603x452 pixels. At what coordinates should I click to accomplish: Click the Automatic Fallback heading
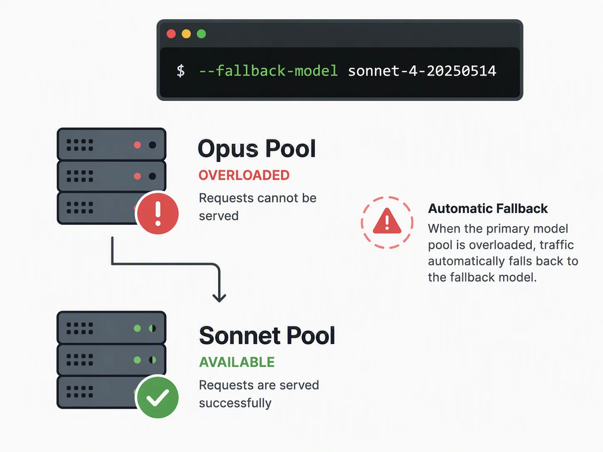click(488, 209)
